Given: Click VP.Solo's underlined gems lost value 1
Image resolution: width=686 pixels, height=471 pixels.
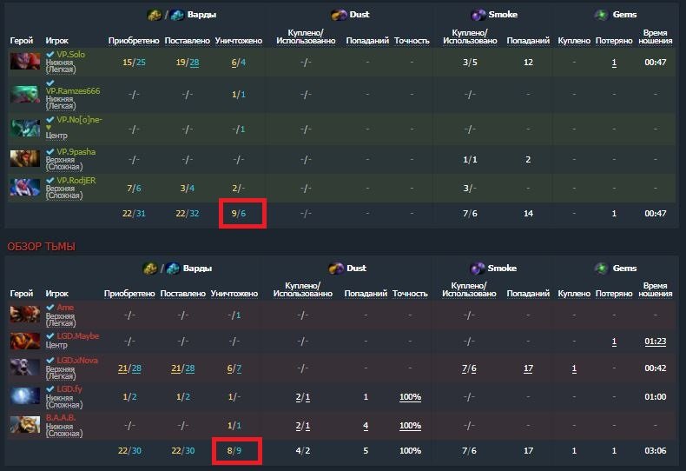Looking at the screenshot, I should coord(614,63).
